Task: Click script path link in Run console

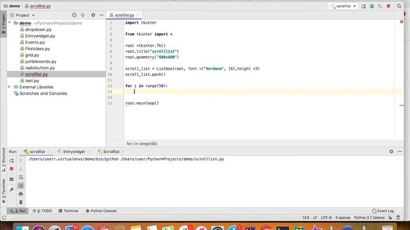Action: click(x=172, y=159)
